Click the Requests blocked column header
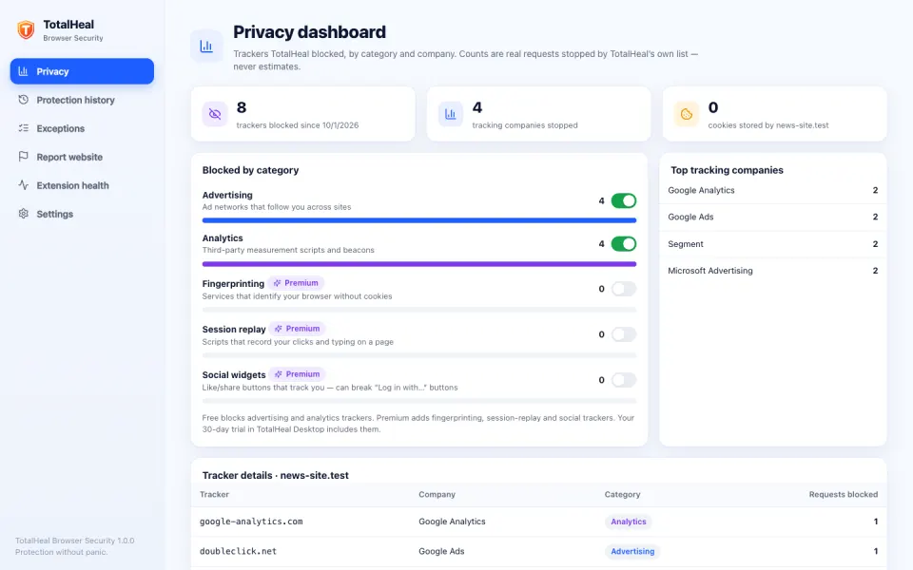 [844, 494]
